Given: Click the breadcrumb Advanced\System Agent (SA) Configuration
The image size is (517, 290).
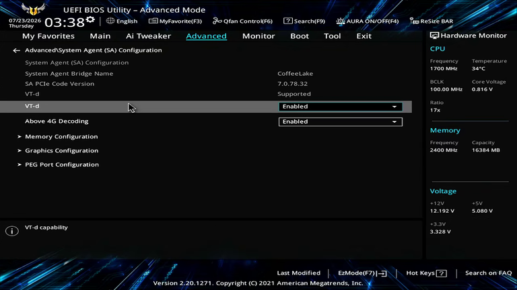Looking at the screenshot, I should [94, 50].
